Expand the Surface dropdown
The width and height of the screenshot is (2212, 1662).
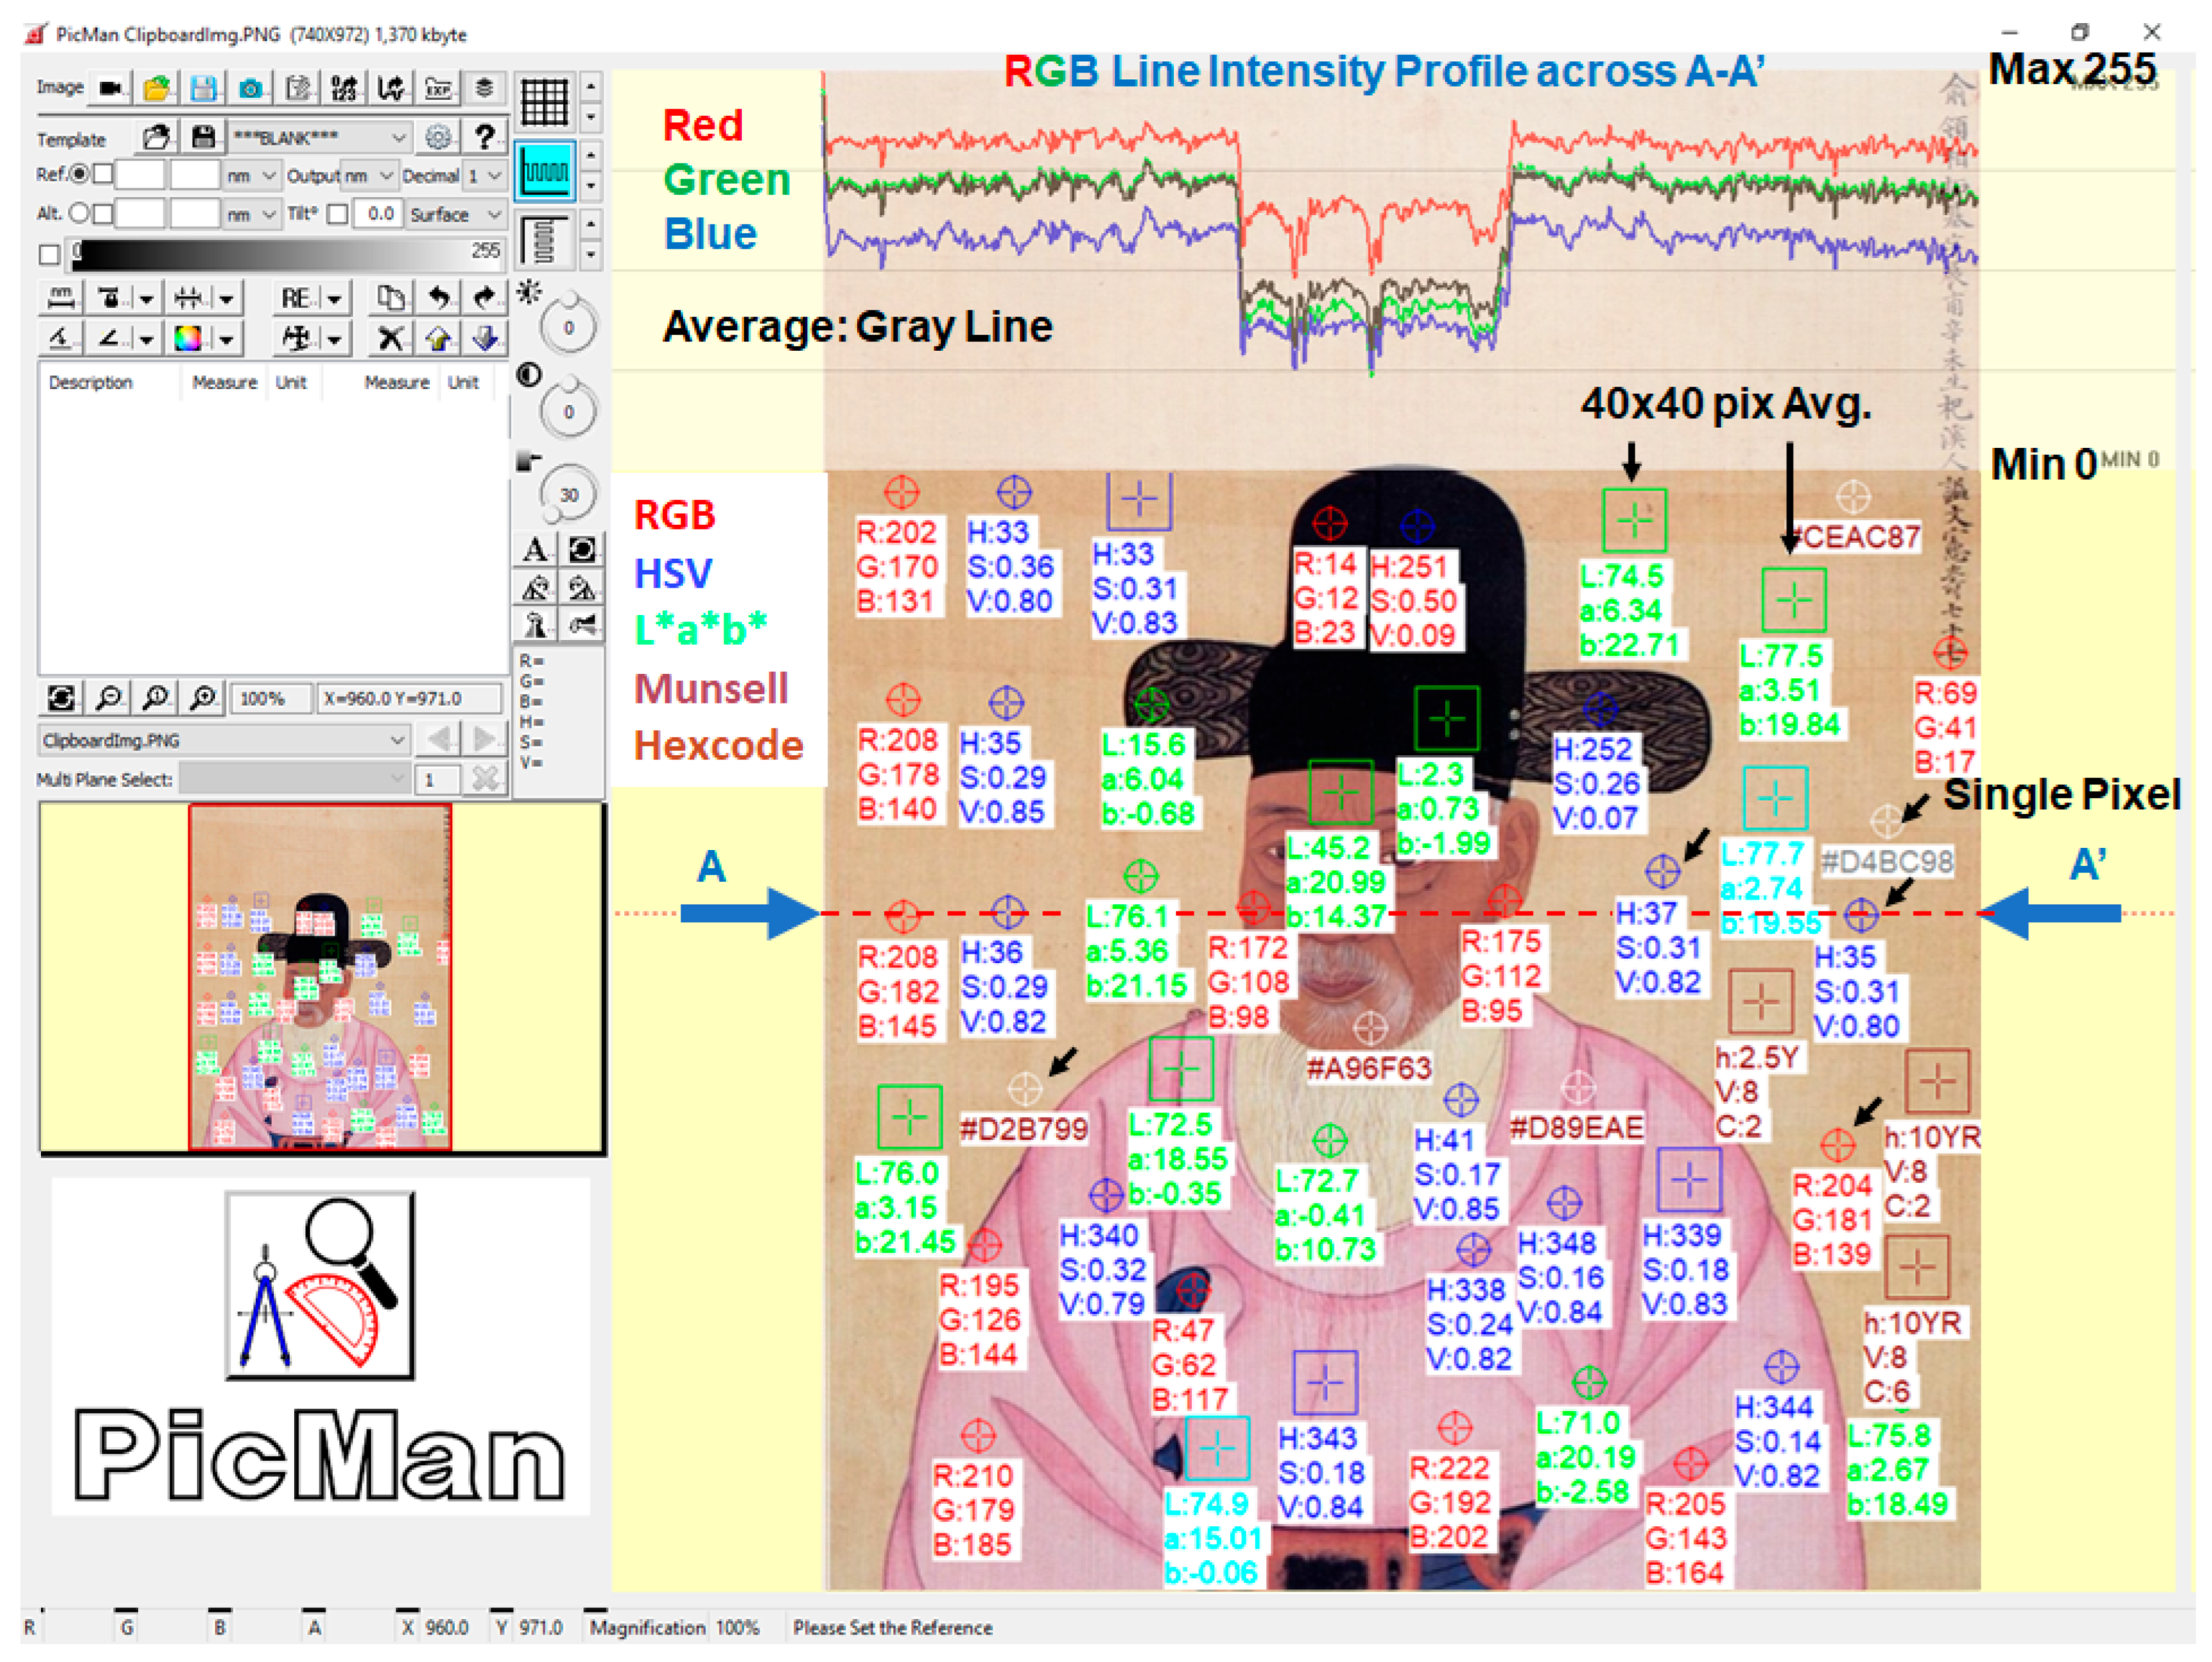[x=456, y=214]
